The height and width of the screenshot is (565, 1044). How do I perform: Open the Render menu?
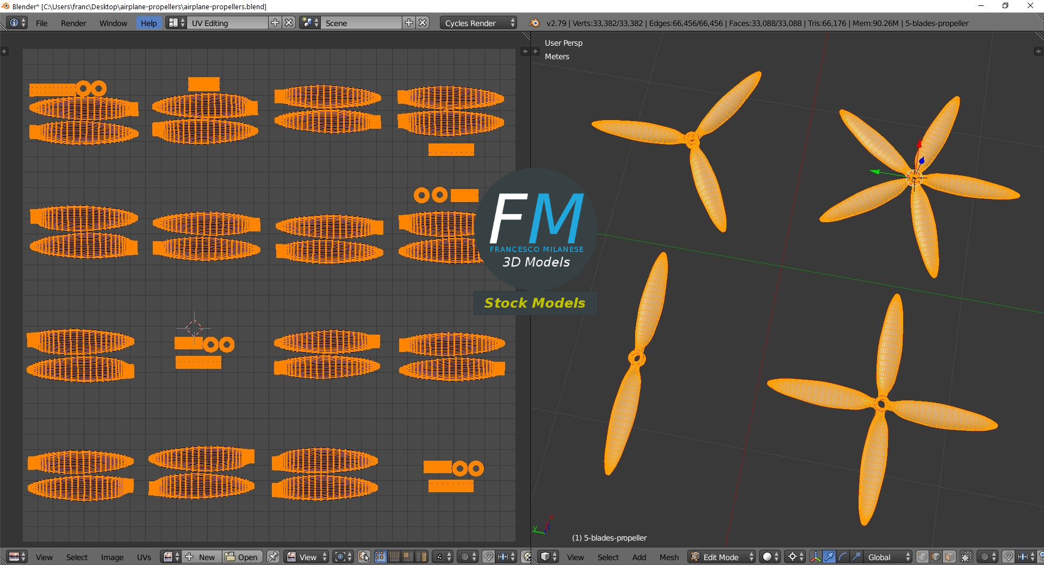coord(73,23)
